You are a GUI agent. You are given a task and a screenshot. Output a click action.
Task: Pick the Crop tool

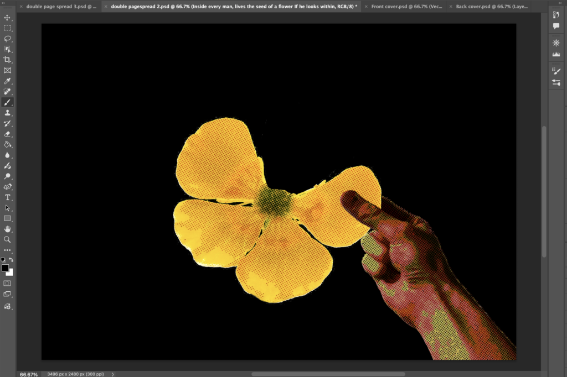8,60
